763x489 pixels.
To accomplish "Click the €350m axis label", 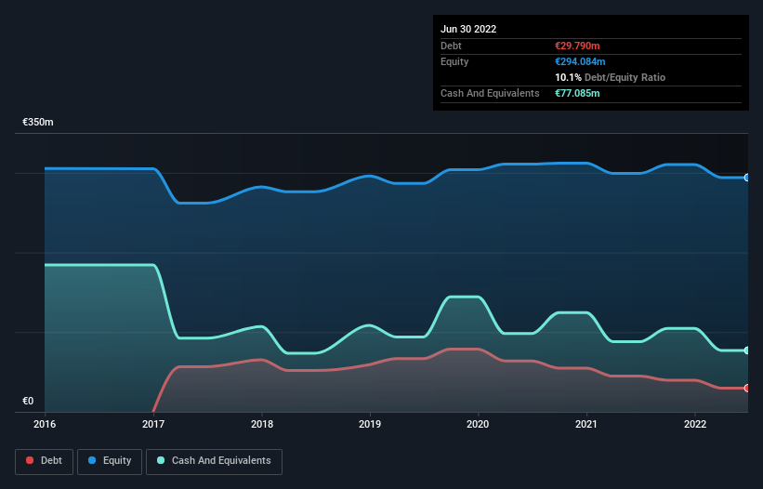I will (x=38, y=122).
